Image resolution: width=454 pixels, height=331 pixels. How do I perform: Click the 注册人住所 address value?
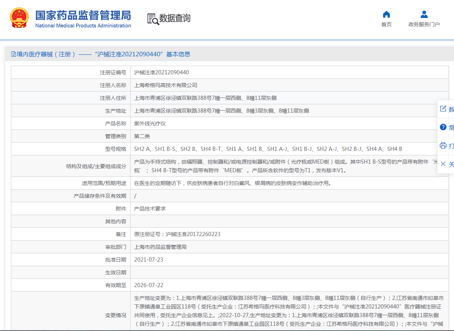tap(205, 98)
